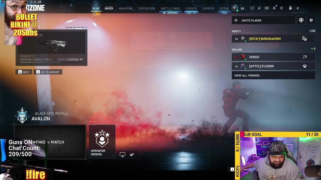The width and height of the screenshot is (321, 180).
Task: Click GO TO ARMORY button
Action: click(x=48, y=72)
